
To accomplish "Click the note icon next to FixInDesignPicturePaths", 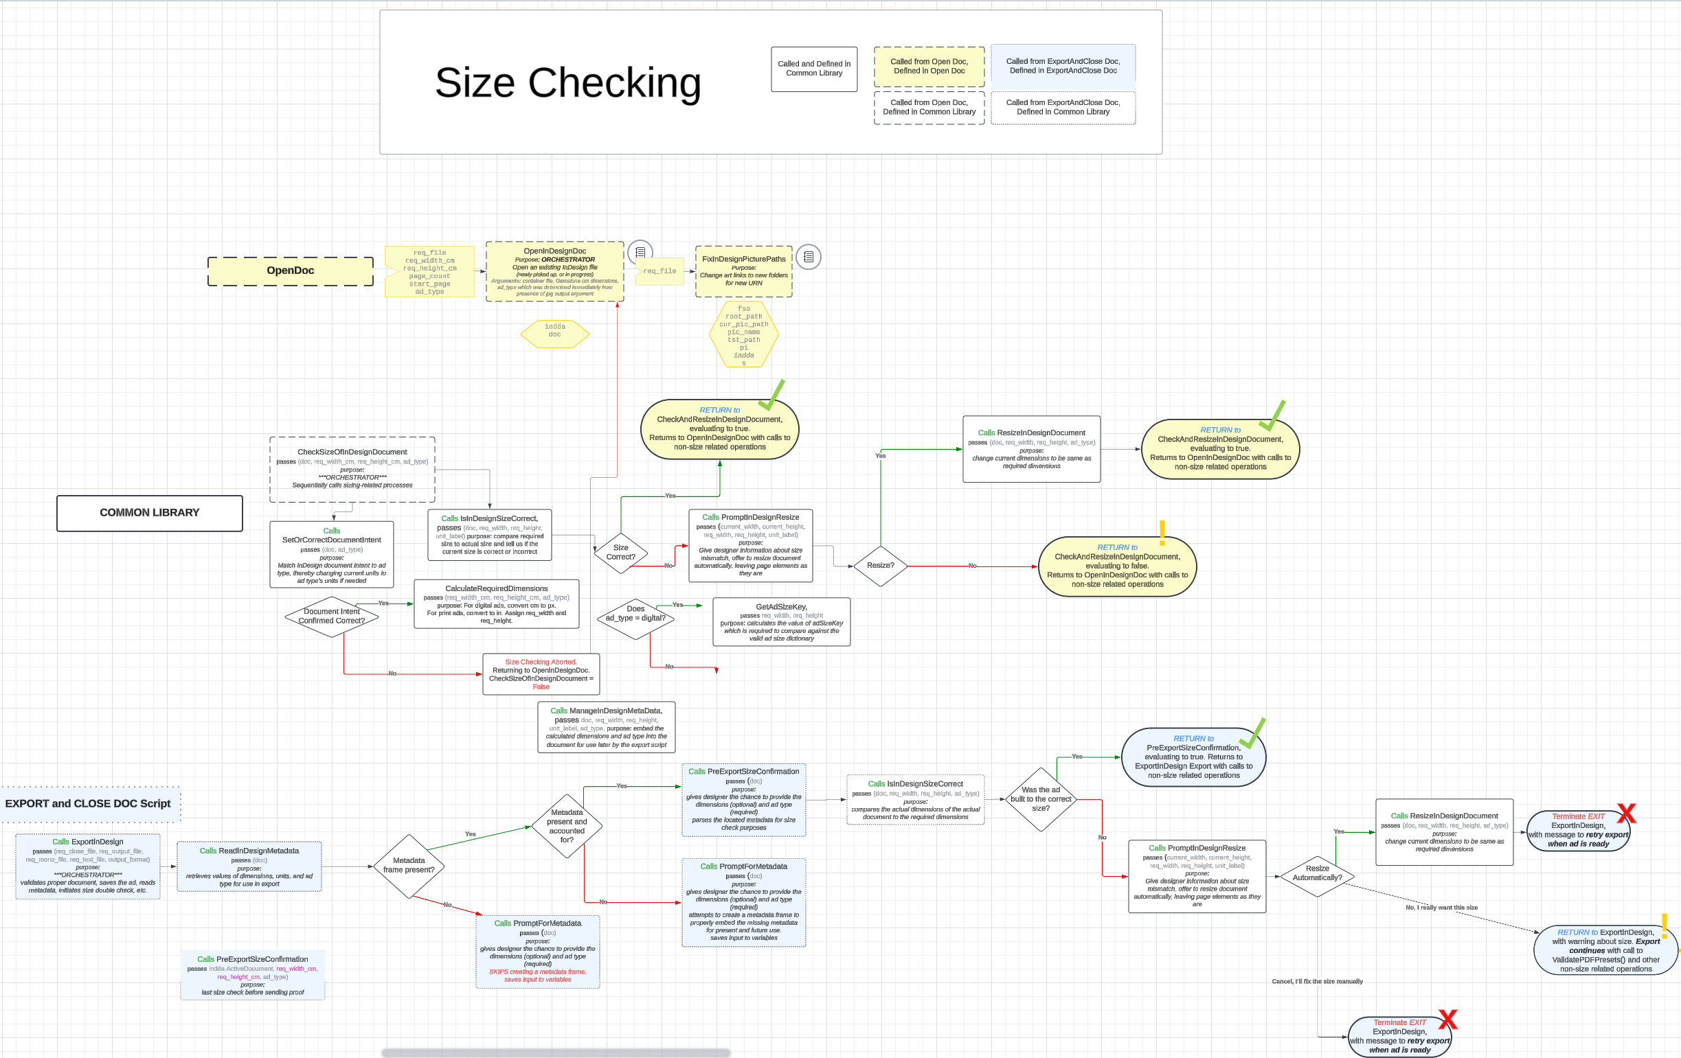I will (x=809, y=256).
